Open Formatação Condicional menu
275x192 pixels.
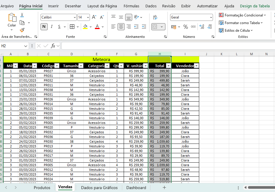point(242,15)
